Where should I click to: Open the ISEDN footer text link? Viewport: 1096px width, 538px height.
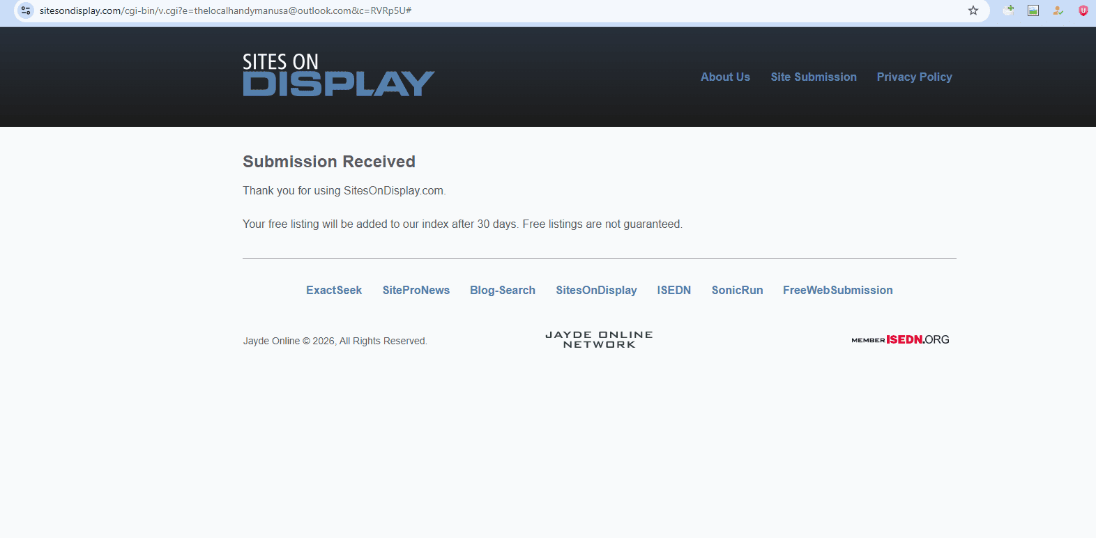[x=673, y=291]
